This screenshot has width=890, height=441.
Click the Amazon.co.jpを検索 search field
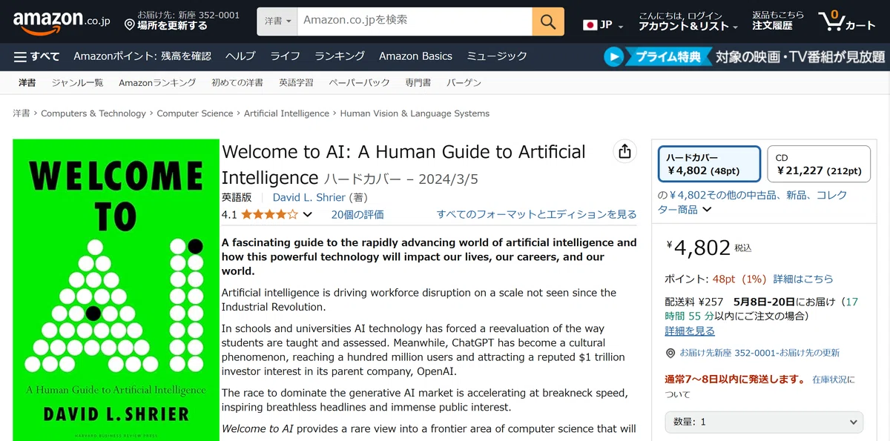coord(415,21)
